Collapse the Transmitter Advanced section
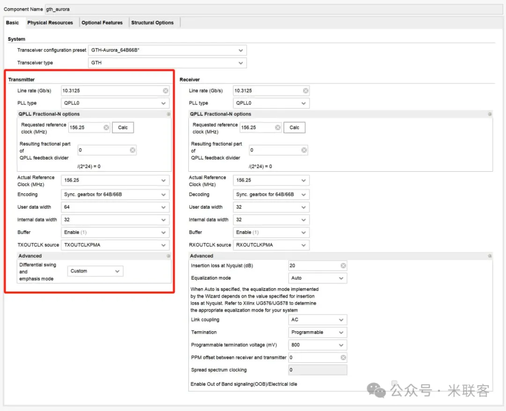The width and height of the screenshot is (506, 411). point(169,256)
